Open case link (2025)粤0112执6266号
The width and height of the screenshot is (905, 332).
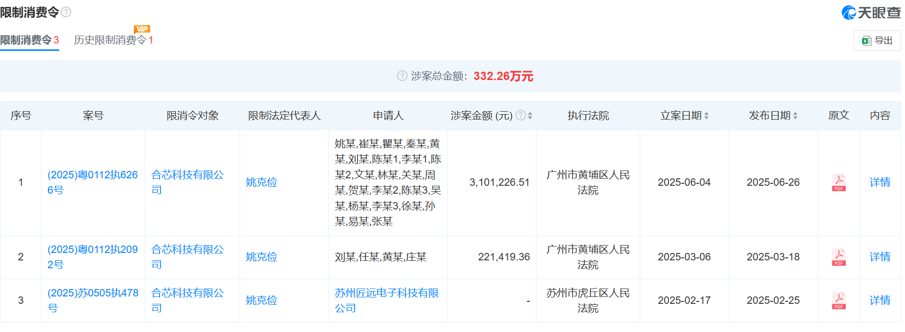[93, 182]
